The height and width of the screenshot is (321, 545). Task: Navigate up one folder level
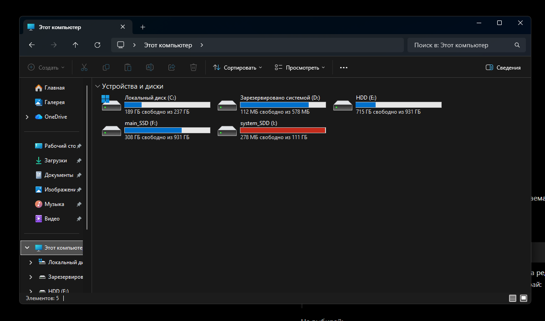[76, 45]
